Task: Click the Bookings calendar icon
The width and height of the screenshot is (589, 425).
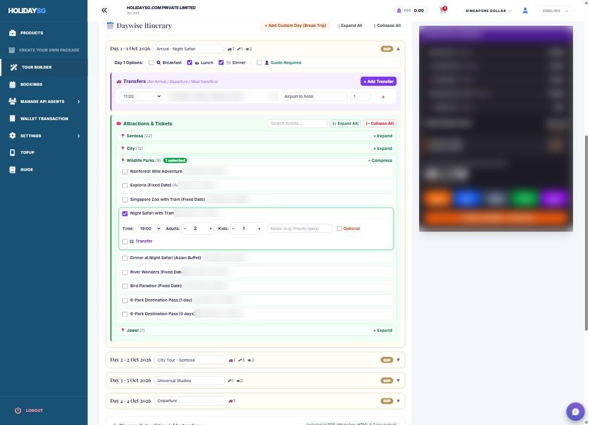Action: pyautogui.click(x=13, y=85)
